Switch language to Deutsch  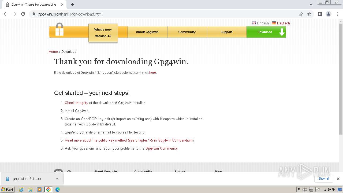[281, 23]
